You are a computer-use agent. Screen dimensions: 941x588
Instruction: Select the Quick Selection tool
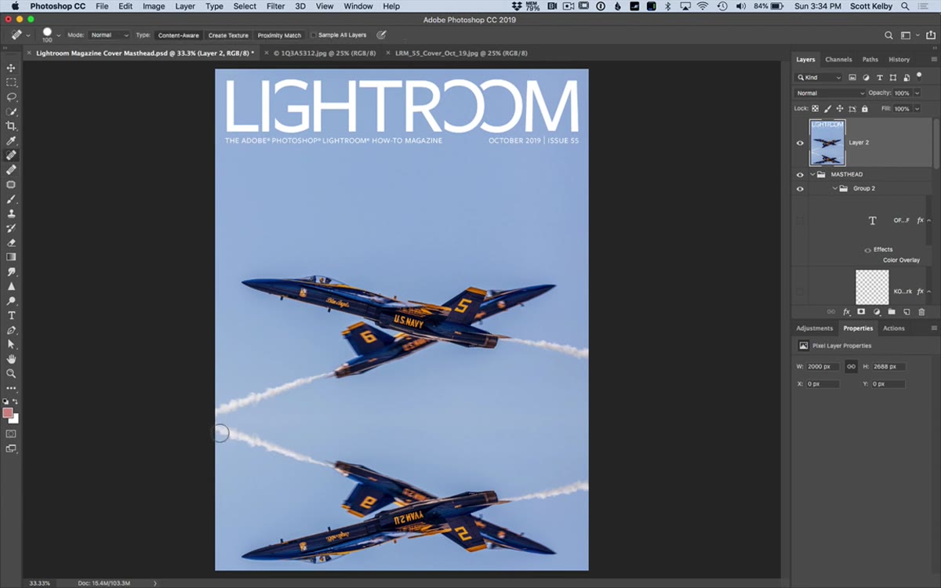point(11,111)
